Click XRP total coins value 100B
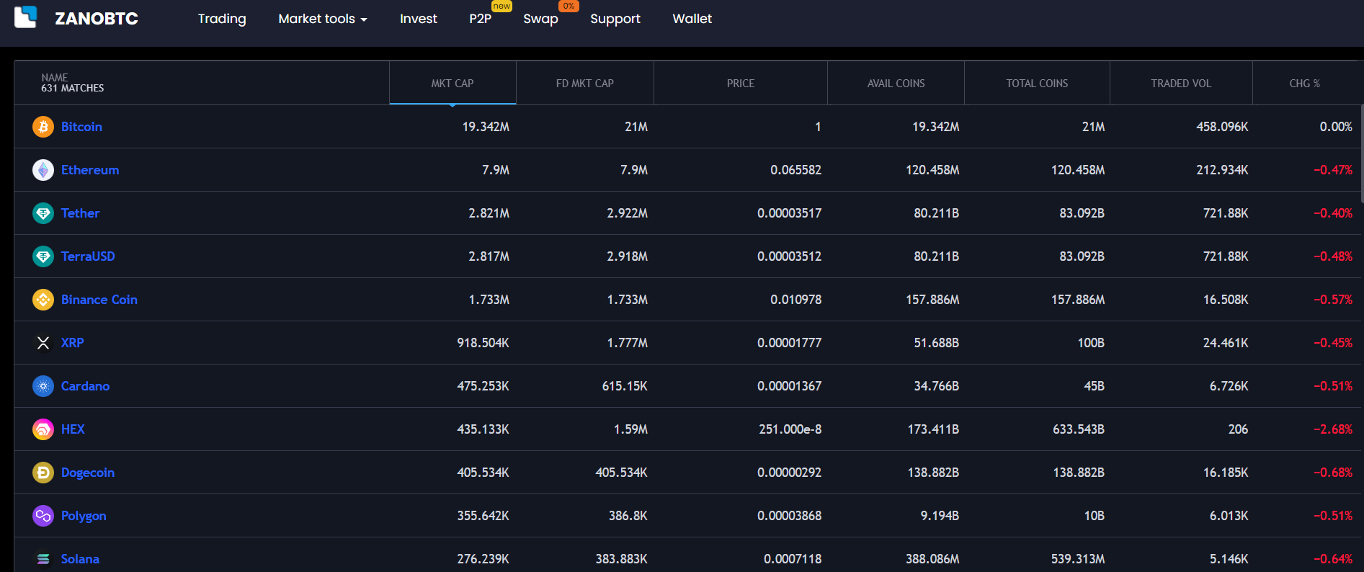The height and width of the screenshot is (572, 1364). 1091,343
